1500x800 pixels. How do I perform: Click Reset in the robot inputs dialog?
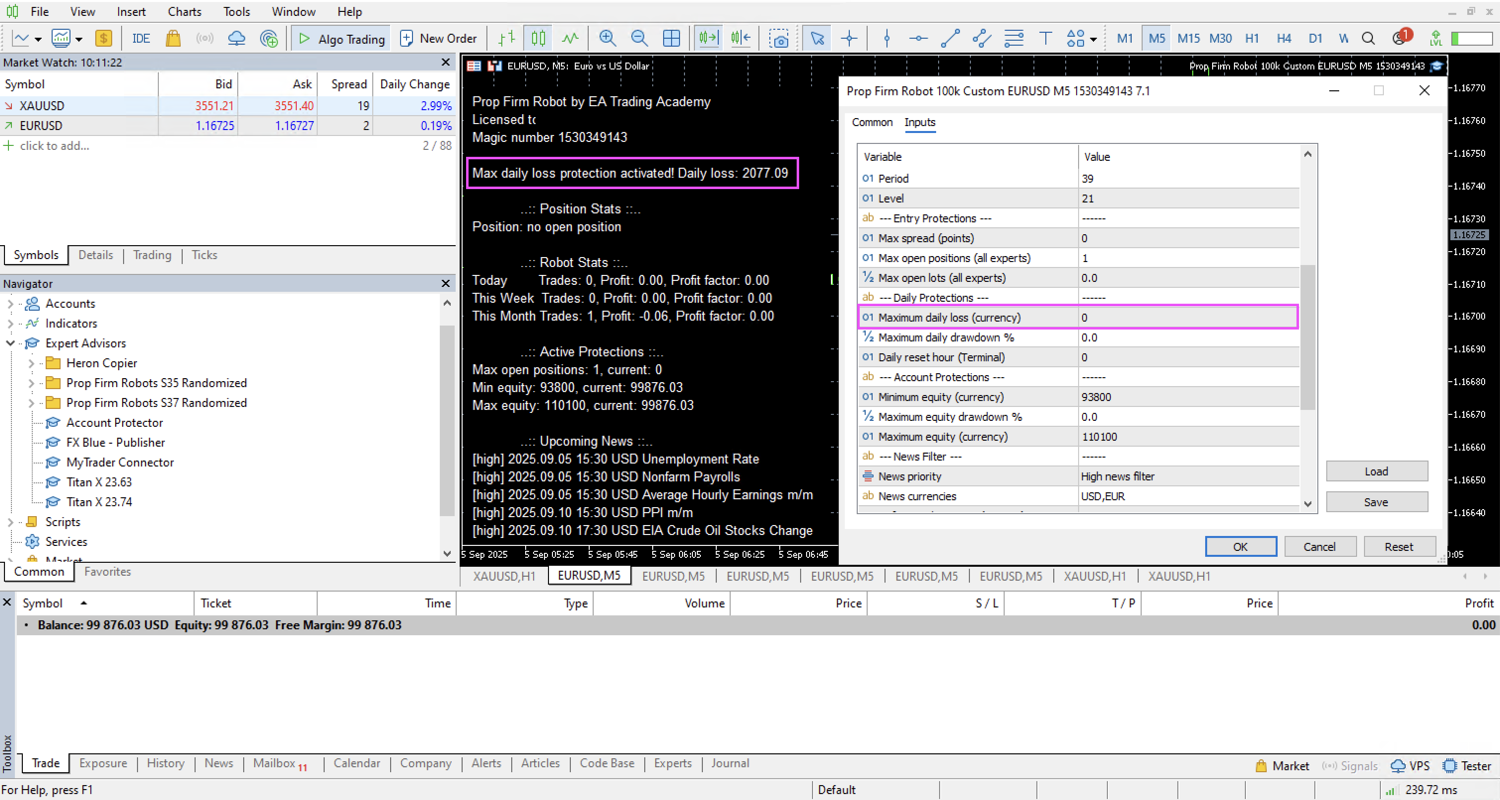tap(1399, 547)
